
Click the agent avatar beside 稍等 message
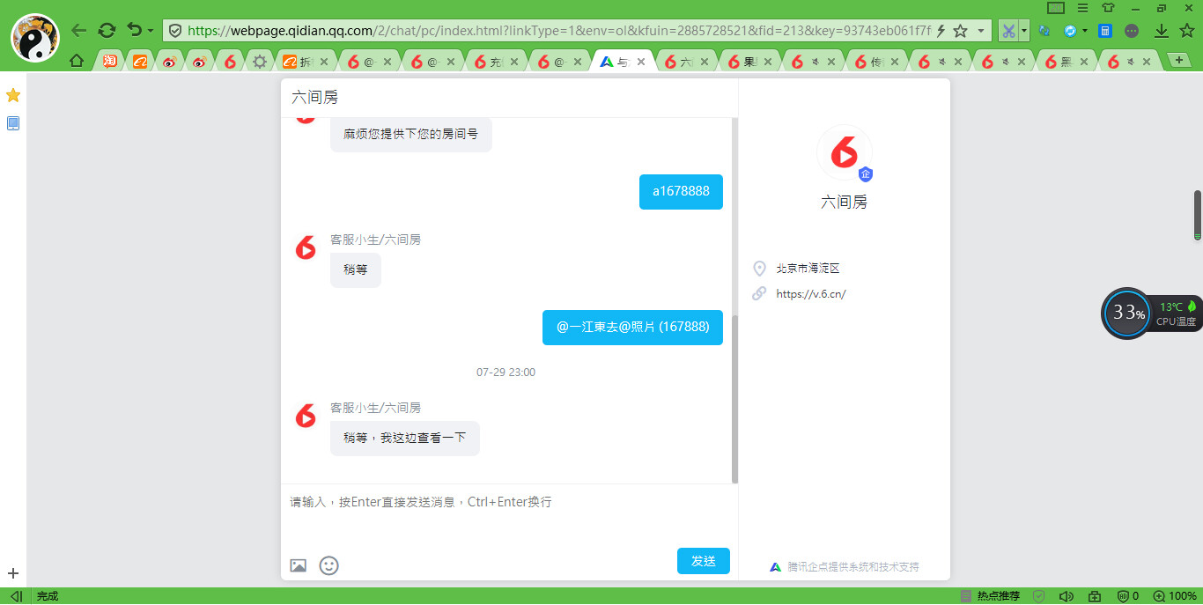(306, 247)
